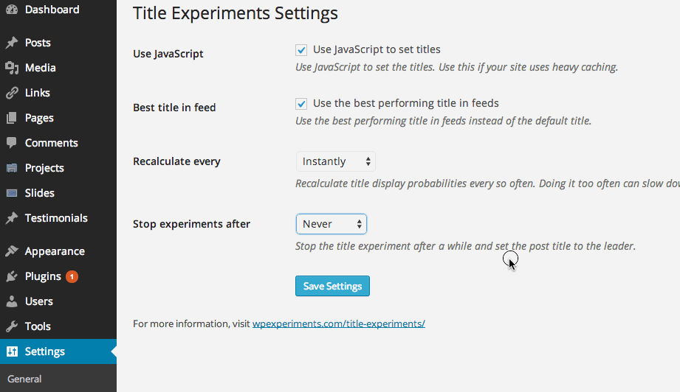Click the Comments speech bubble icon

(x=12, y=143)
